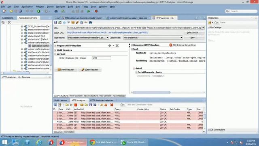Image resolution: width=259 pixels, height=146 pixels.
Task: Switch to the HTTP Content tab
Action: [x=76, y=96]
